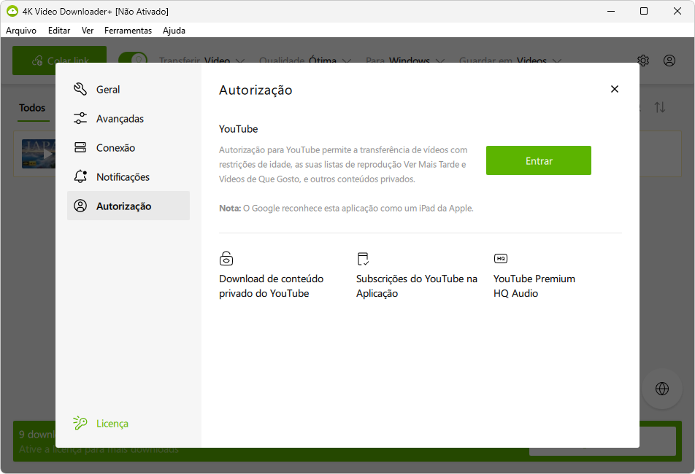This screenshot has height=474, width=695.
Task: Open the Arquivo menu
Action: tap(21, 30)
